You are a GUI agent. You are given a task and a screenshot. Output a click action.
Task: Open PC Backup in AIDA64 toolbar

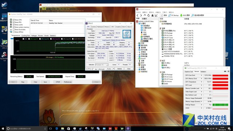(x=173, y=15)
